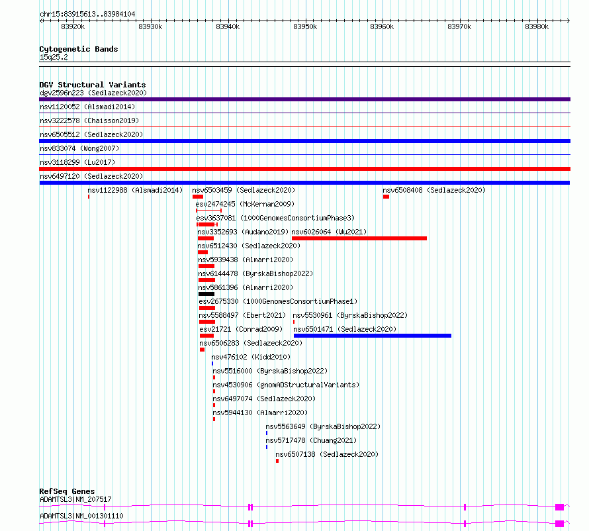This screenshot has width=589, height=531.
Task: Click nsv6512430 (Sedlazeck2020) label
Action: click(x=249, y=246)
